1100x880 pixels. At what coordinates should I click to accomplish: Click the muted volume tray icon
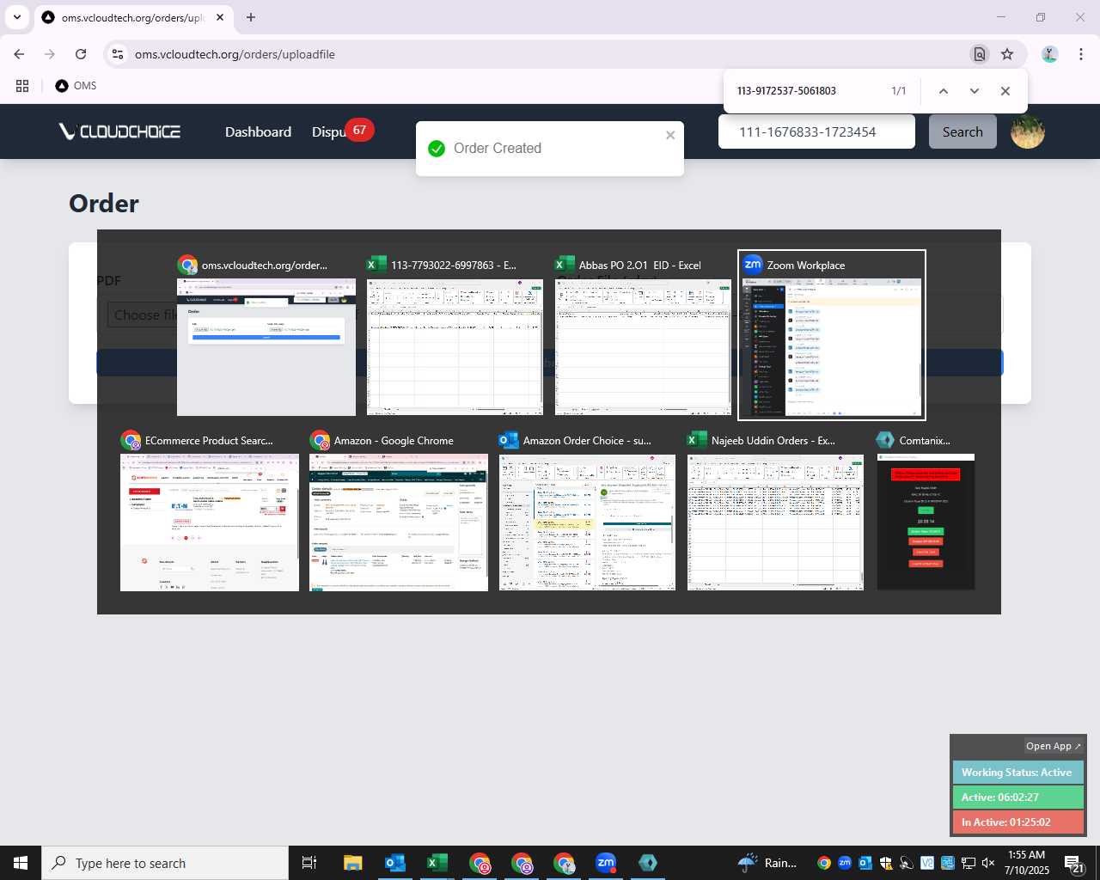point(989,863)
